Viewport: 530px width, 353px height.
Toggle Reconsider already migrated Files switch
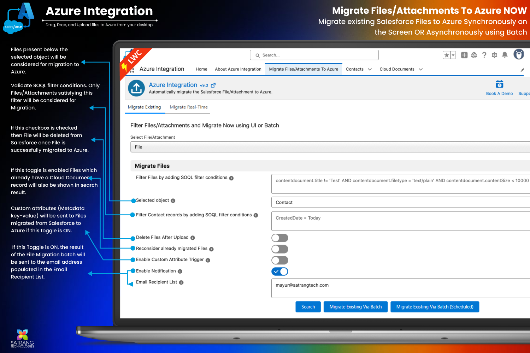280,249
